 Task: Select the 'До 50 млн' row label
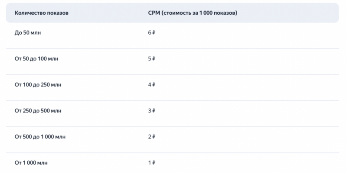tap(28, 33)
